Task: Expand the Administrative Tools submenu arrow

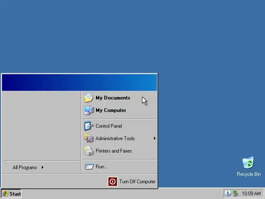Action: [x=154, y=138]
